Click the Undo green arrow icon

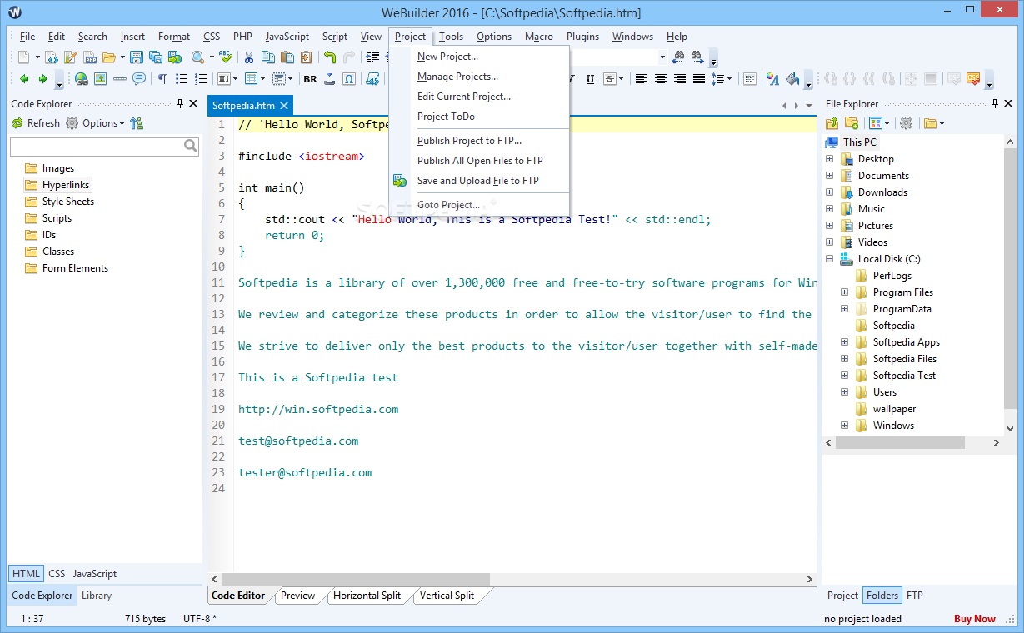pos(330,57)
